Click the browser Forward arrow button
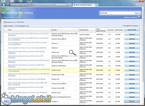This screenshot has width=145, height=106. [8, 5]
